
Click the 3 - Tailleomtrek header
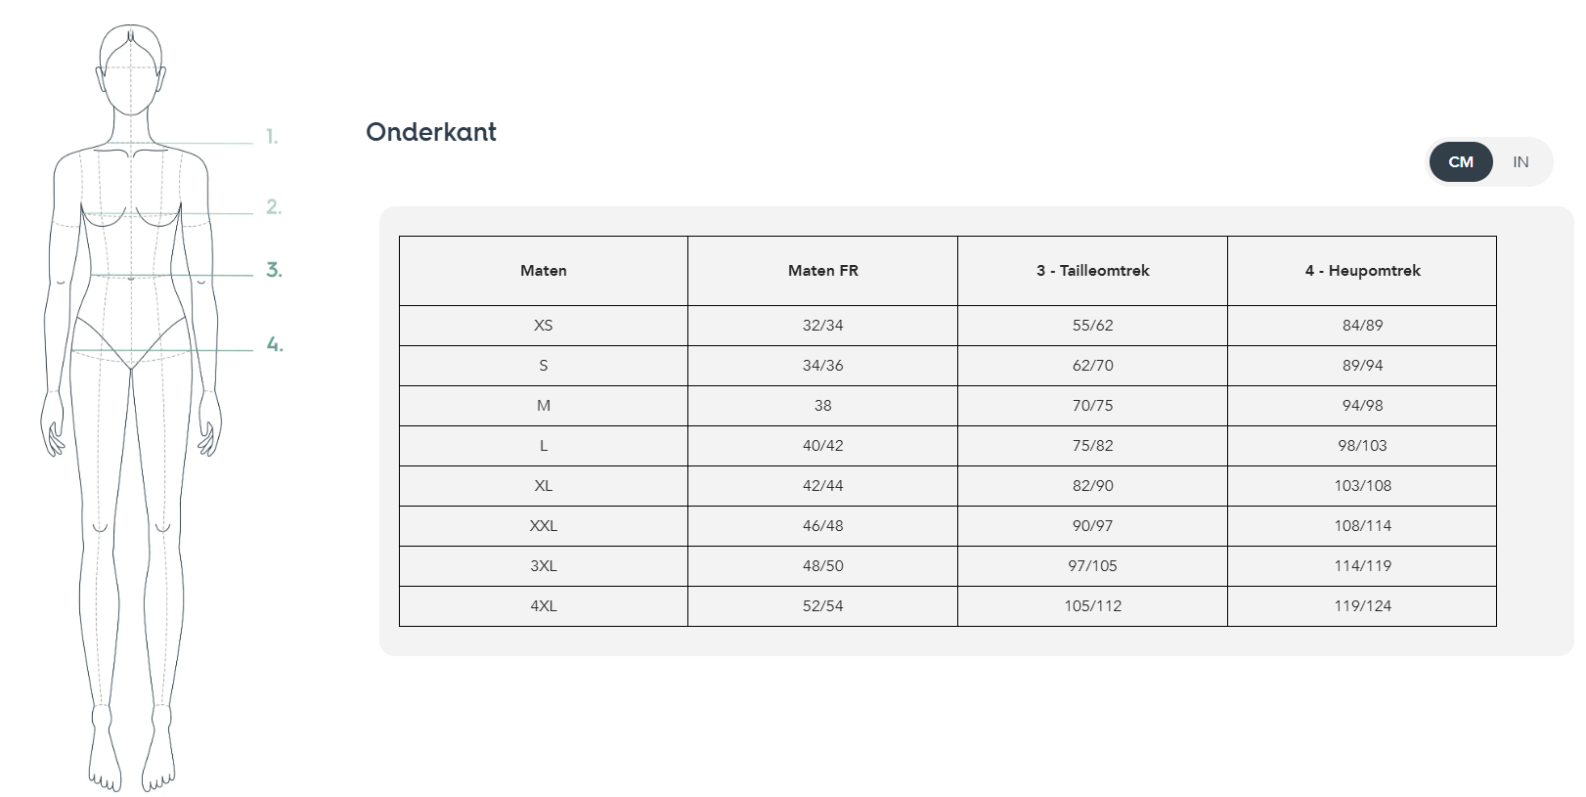1093,271
